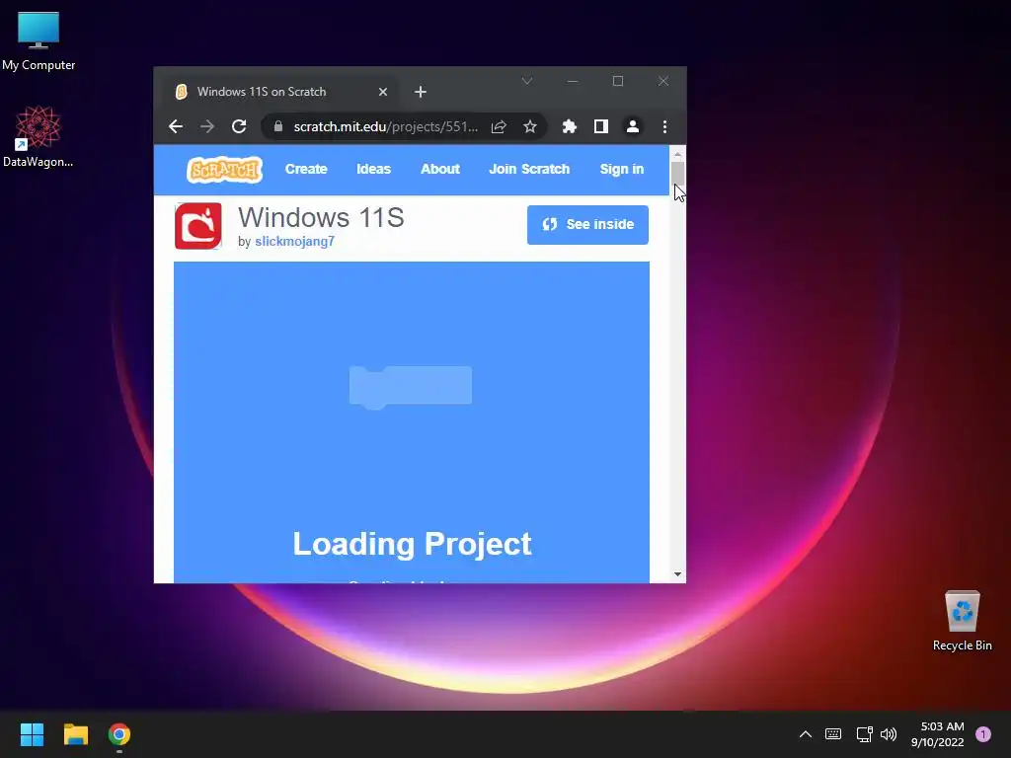Open Chrome's three-dot menu

(x=664, y=126)
